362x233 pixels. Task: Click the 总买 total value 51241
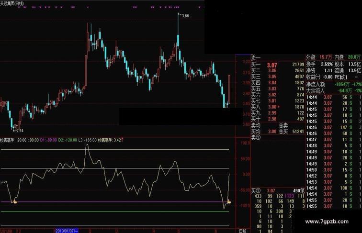pyautogui.click(x=298, y=131)
